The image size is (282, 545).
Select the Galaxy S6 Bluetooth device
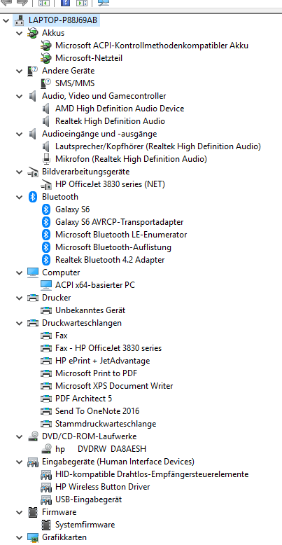click(x=73, y=209)
